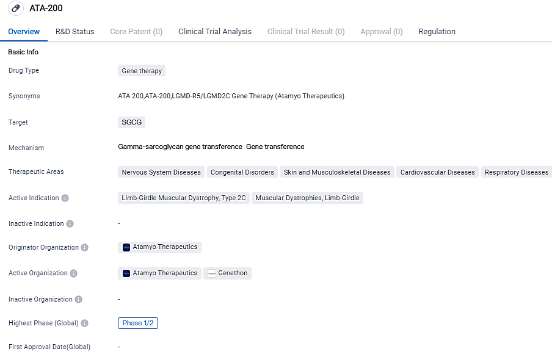Click info icon next to Active Indication
The width and height of the screenshot is (552, 354).
[65, 198]
